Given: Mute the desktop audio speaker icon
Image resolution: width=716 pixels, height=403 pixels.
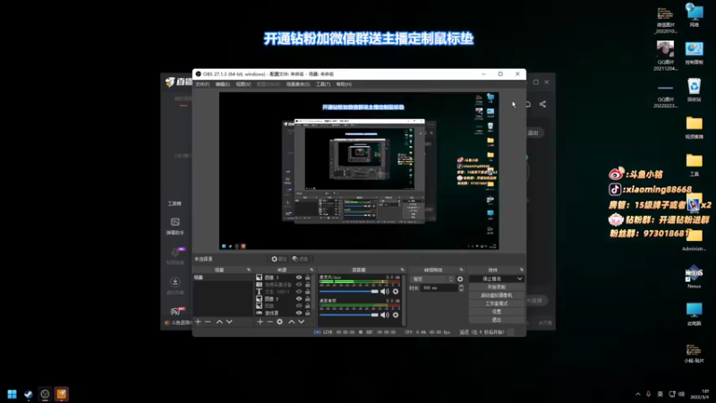Looking at the screenshot, I should (x=385, y=315).
